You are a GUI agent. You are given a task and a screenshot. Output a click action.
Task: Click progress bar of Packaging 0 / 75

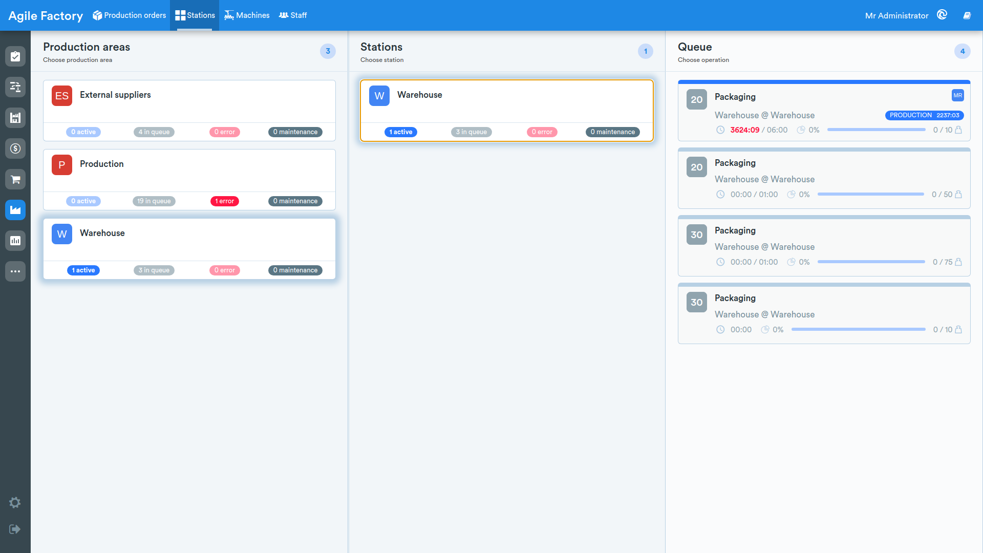pos(871,262)
